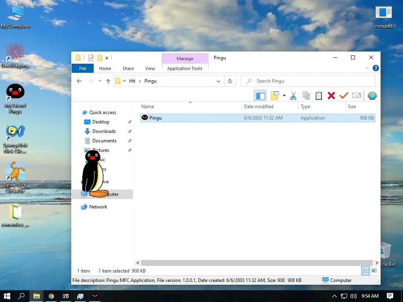
Task: Click the Hit breadcrumb in address bar
Action: point(132,81)
